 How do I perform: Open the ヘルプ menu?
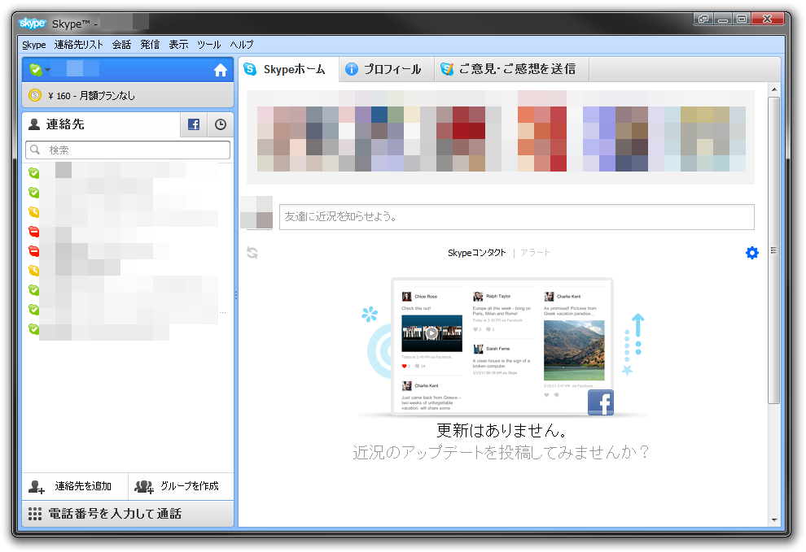click(242, 45)
